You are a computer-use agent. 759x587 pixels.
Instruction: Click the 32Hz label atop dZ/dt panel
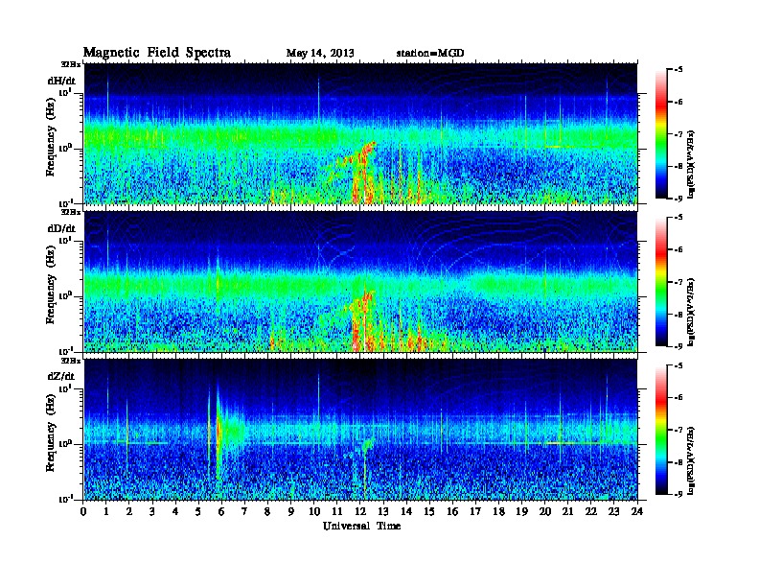(x=71, y=361)
